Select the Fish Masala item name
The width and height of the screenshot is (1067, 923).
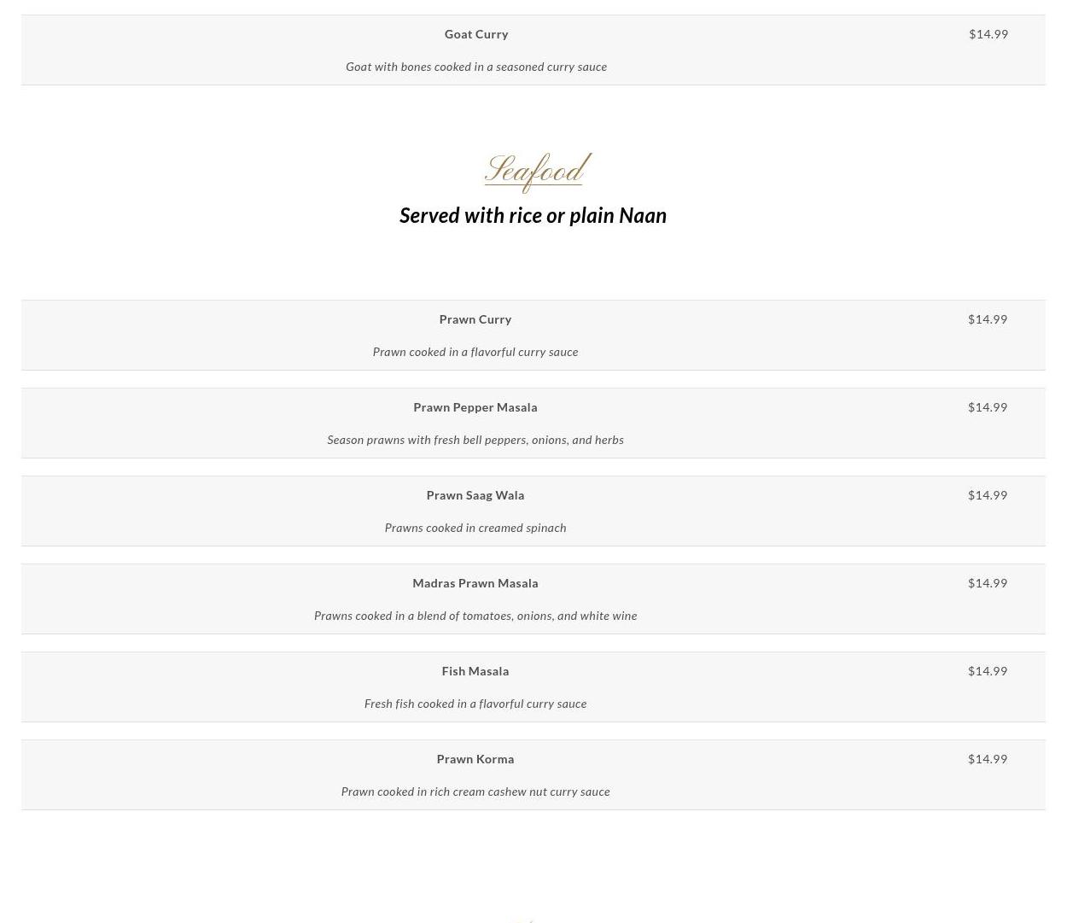coord(475,671)
